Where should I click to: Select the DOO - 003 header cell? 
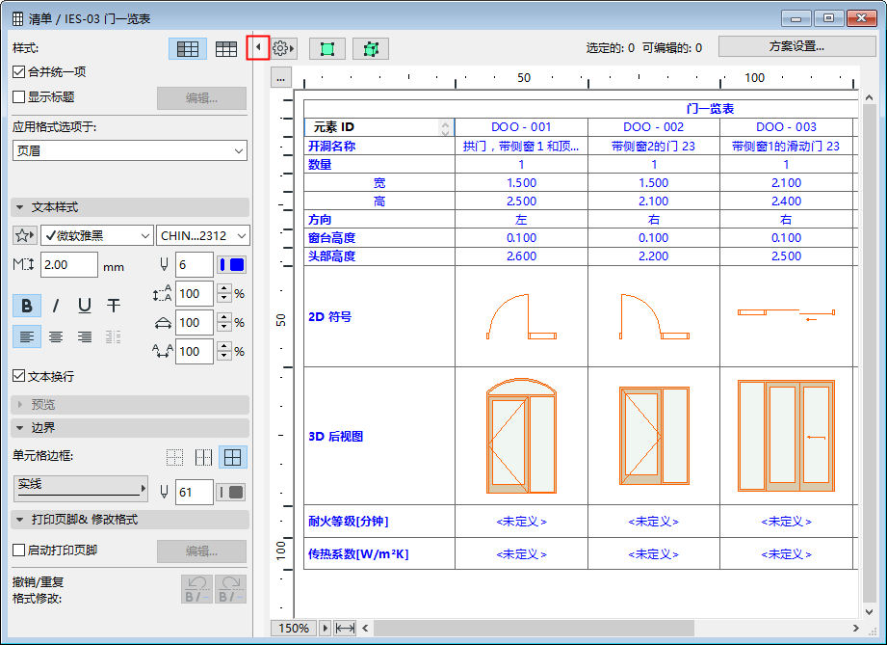click(x=786, y=127)
